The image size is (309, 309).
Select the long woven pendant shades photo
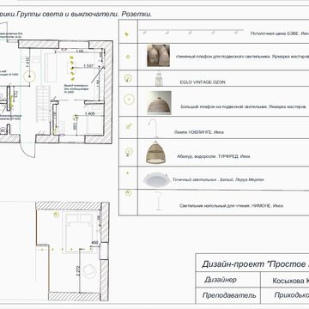[158, 56]
